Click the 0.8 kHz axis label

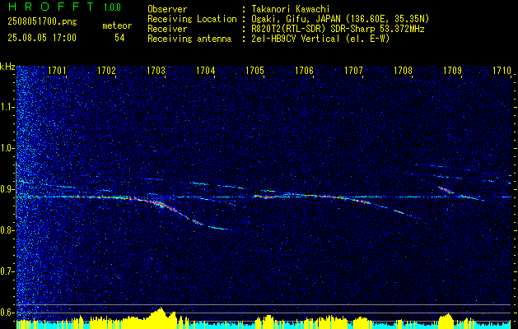click(7, 230)
